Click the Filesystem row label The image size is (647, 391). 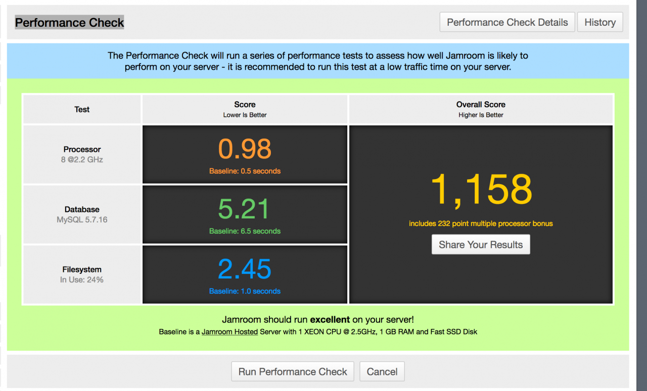tap(82, 269)
